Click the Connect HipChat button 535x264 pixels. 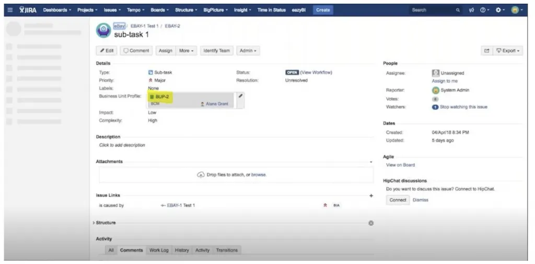(398, 200)
